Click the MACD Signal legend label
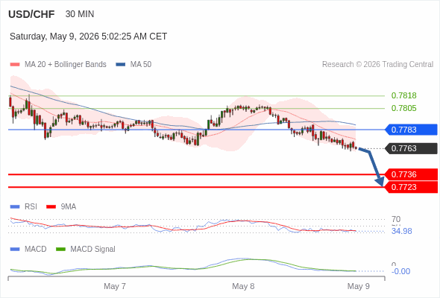This screenshot has width=440, height=298. point(93,249)
